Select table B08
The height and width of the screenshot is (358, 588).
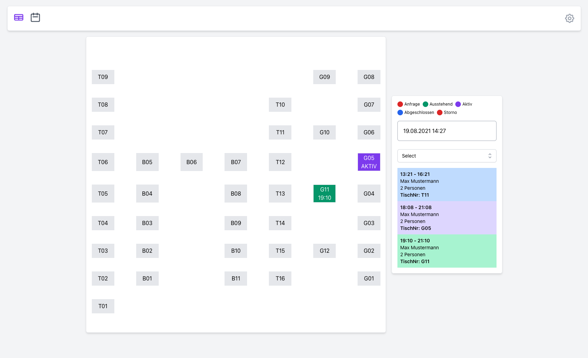point(236,194)
